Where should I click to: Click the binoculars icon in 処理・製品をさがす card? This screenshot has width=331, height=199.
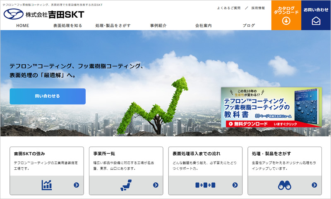pos(285,185)
